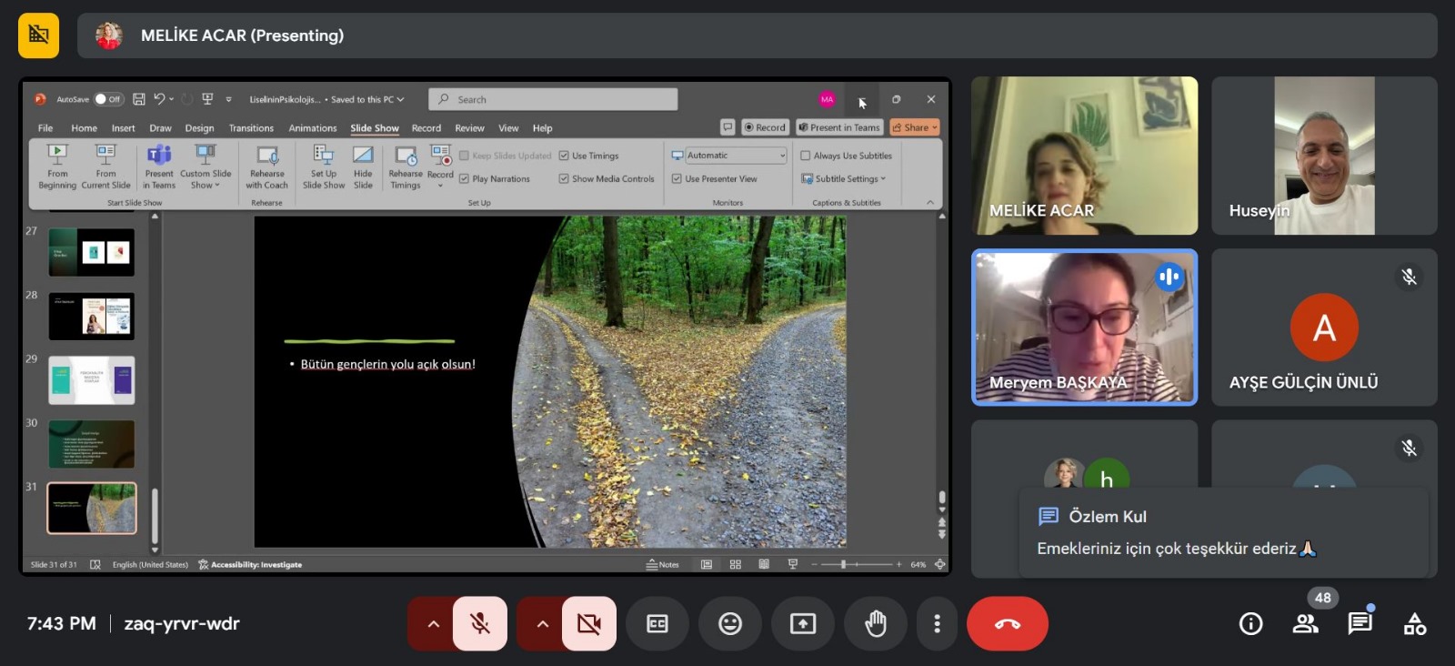This screenshot has height=666, width=1455.
Task: Open the emoji reactions button
Action: point(729,623)
